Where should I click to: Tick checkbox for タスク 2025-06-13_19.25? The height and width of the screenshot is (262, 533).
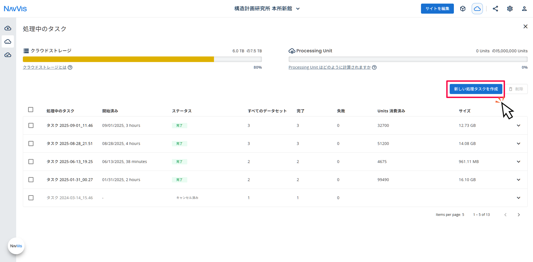[31, 162]
